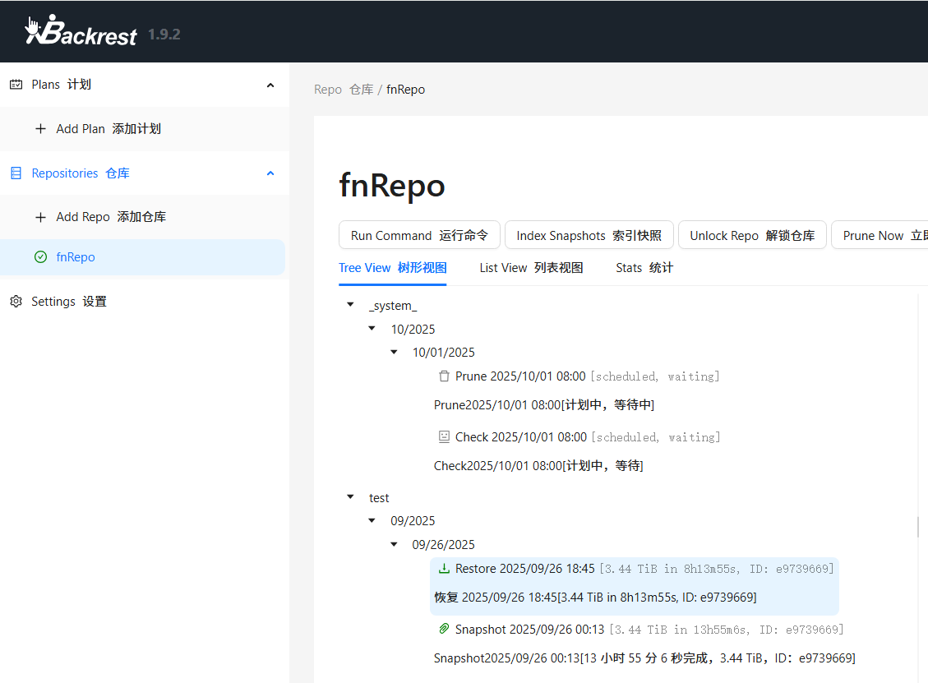
Task: Click the green check icon beside fnRepo
Action: point(40,257)
